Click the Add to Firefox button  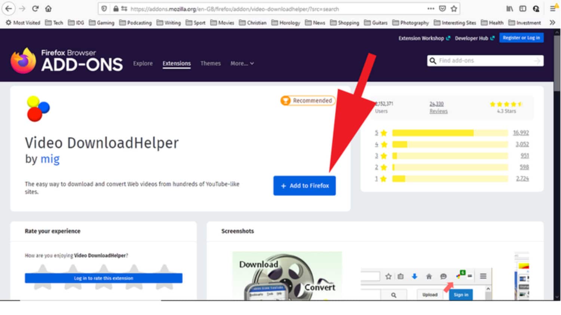304,185
